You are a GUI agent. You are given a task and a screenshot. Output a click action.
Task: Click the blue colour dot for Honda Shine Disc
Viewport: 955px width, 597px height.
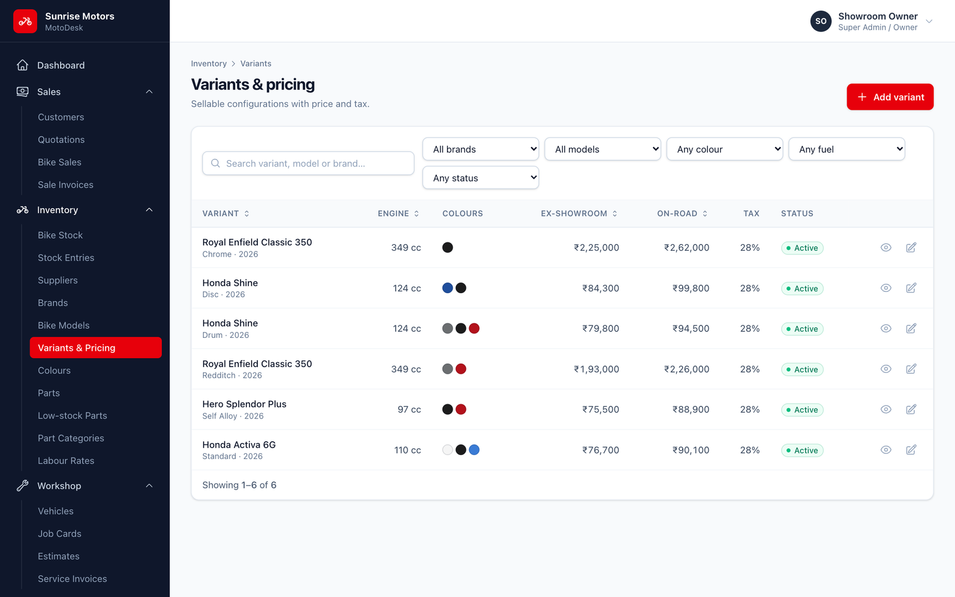448,288
